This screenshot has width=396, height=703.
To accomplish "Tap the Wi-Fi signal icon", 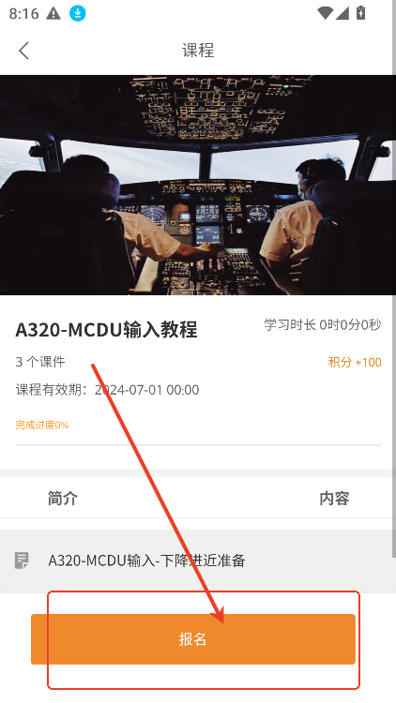I will coord(325,13).
